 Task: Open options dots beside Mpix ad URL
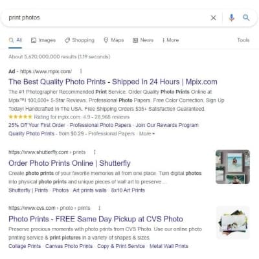click(x=81, y=71)
